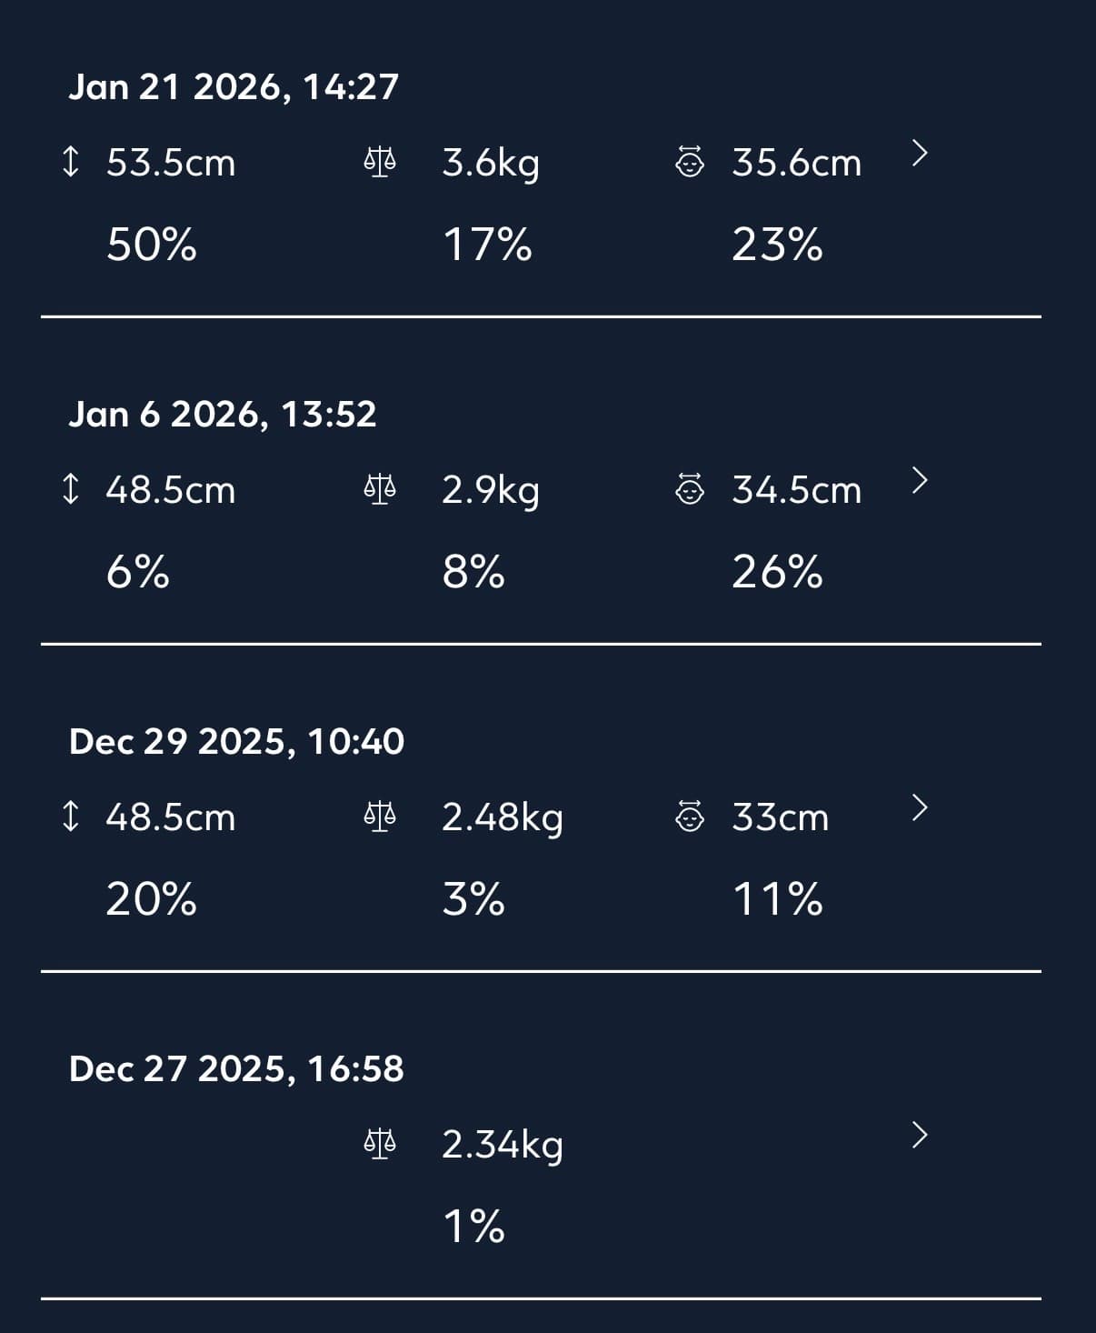Select the Jan 21 2026, 14:27 date heading
The height and width of the screenshot is (1333, 1096).
point(234,87)
